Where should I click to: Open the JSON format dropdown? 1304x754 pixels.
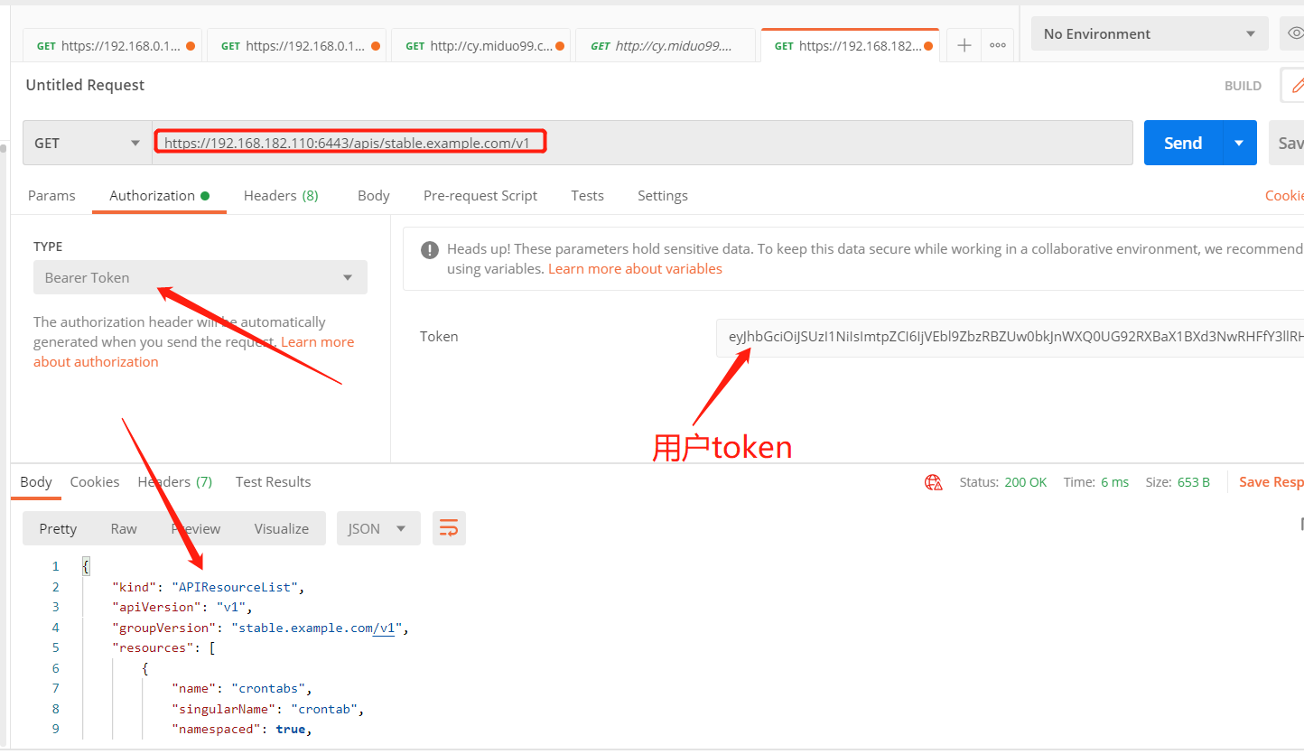click(378, 528)
